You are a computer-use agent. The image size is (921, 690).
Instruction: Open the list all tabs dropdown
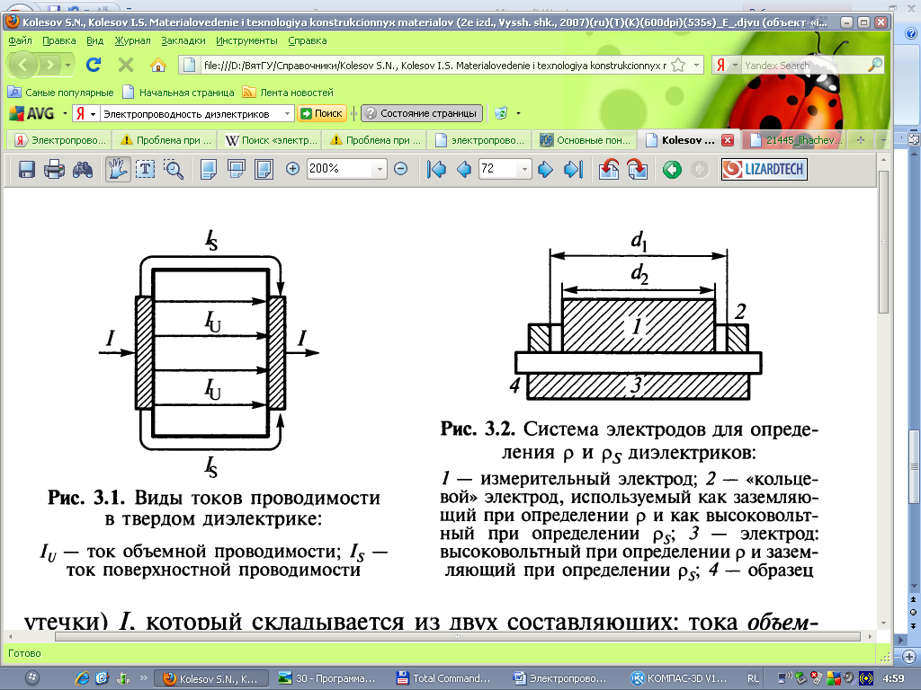click(882, 140)
